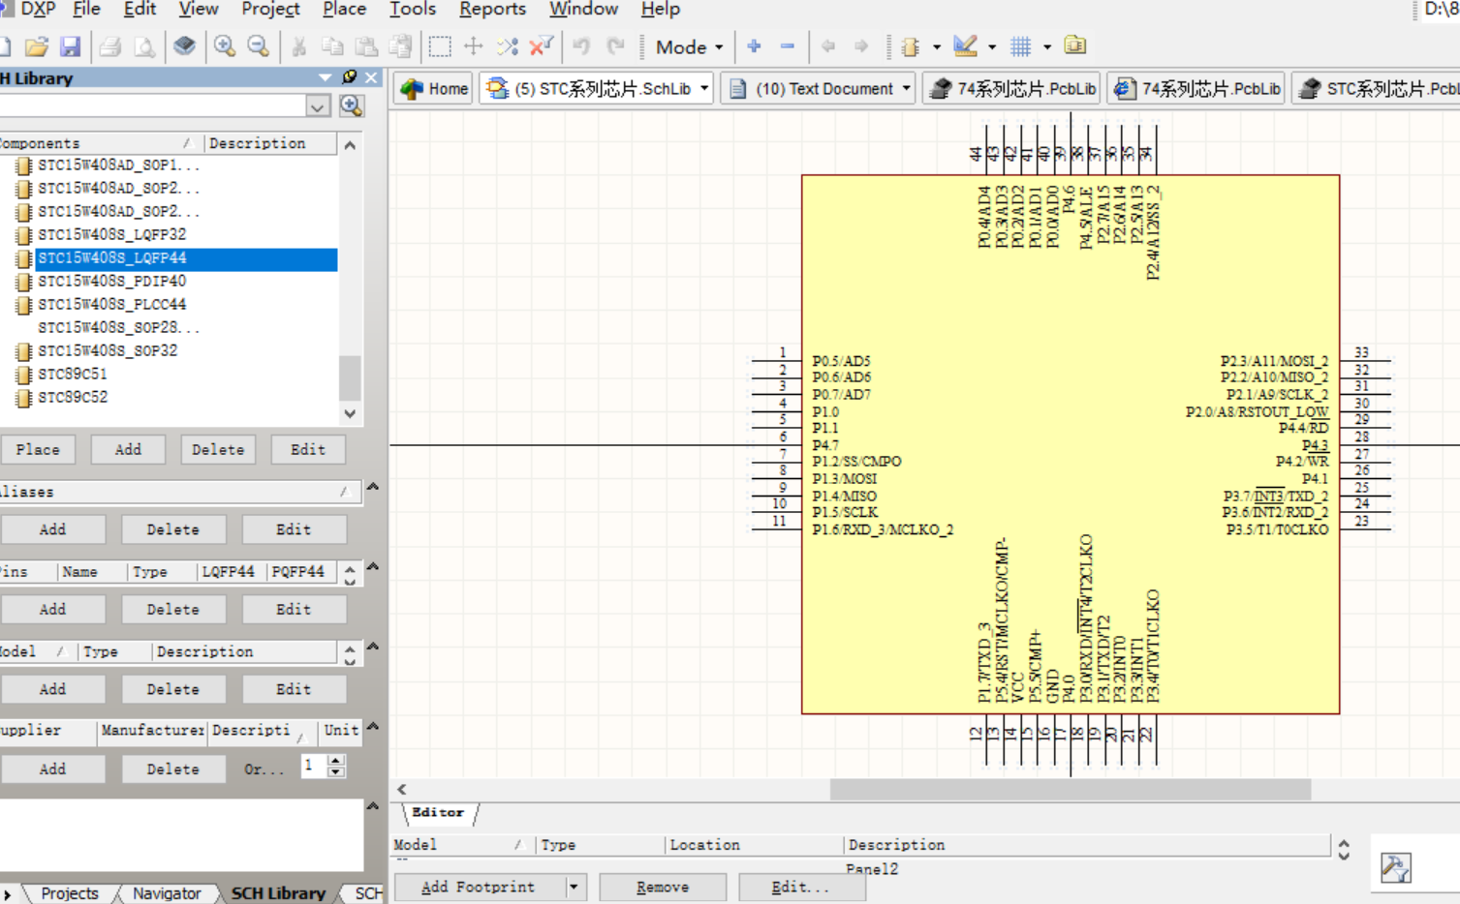This screenshot has height=904, width=1460.
Task: Click the drawing tools pencil-ruler icon
Action: pyautogui.click(x=965, y=46)
